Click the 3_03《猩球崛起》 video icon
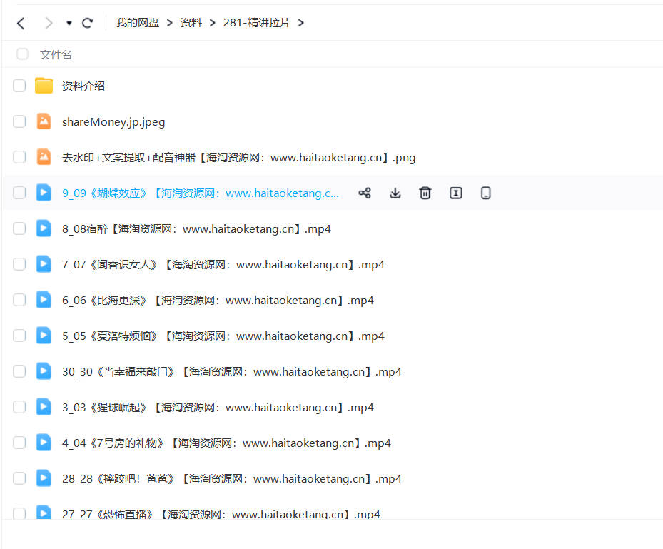Screen dimensions: 663x549 [x=44, y=407]
